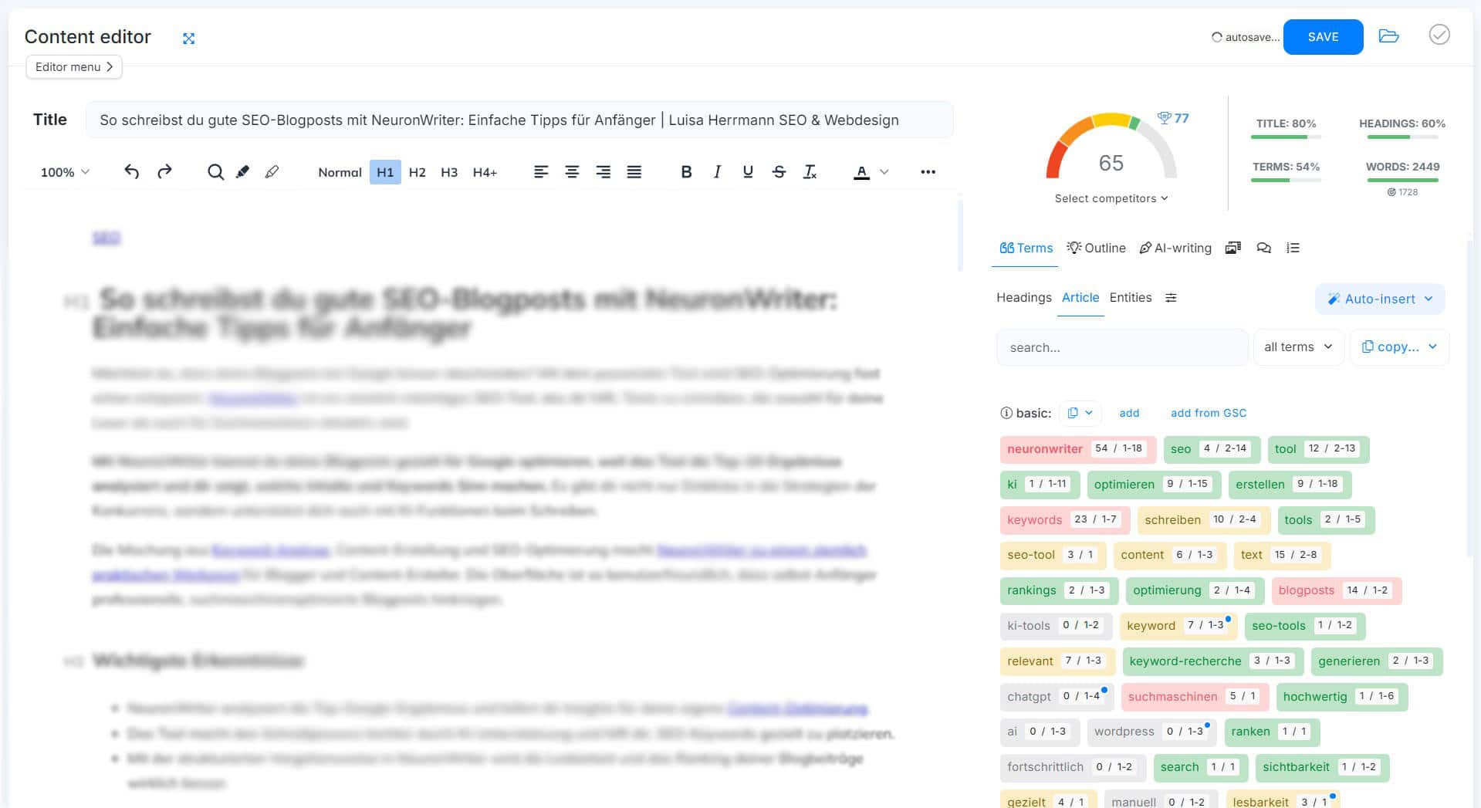Click the keyword-recherche term tag
Screen dimensions: 1481x808
[1212, 661]
